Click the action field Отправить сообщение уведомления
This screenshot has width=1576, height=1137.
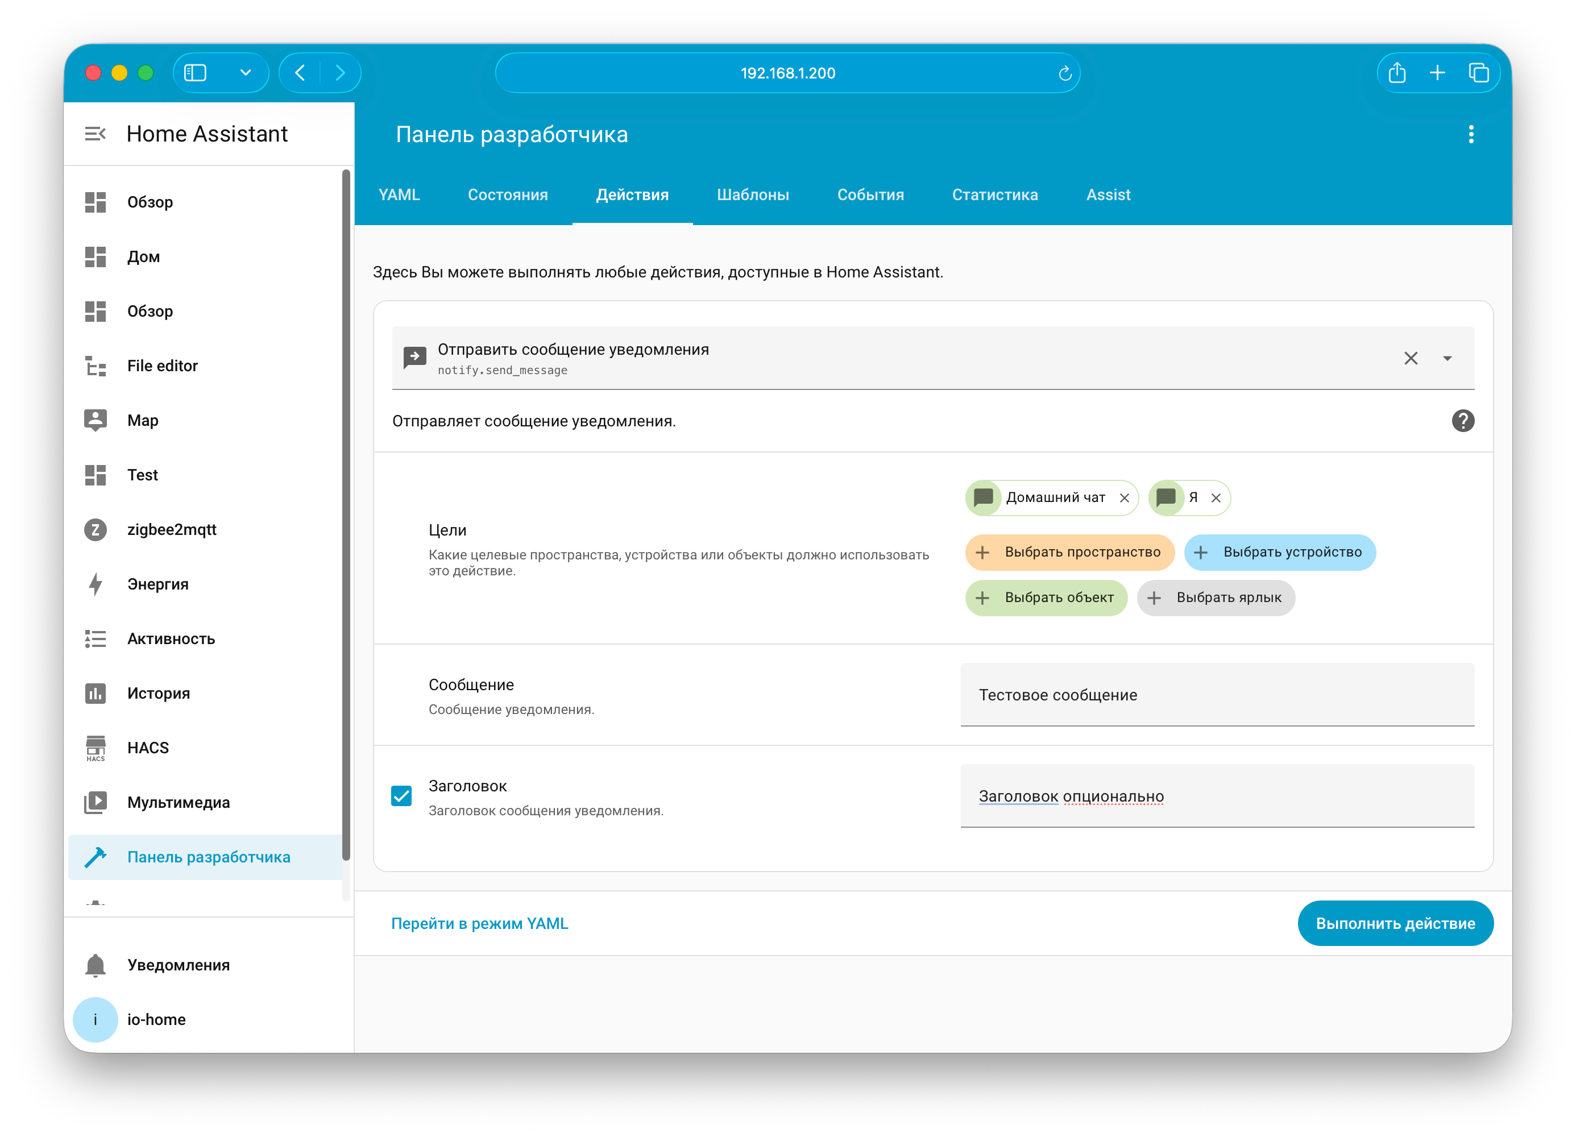932,358
